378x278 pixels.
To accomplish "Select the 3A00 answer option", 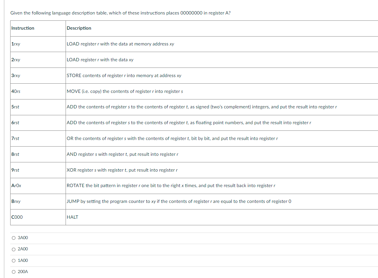I will coord(13,237).
